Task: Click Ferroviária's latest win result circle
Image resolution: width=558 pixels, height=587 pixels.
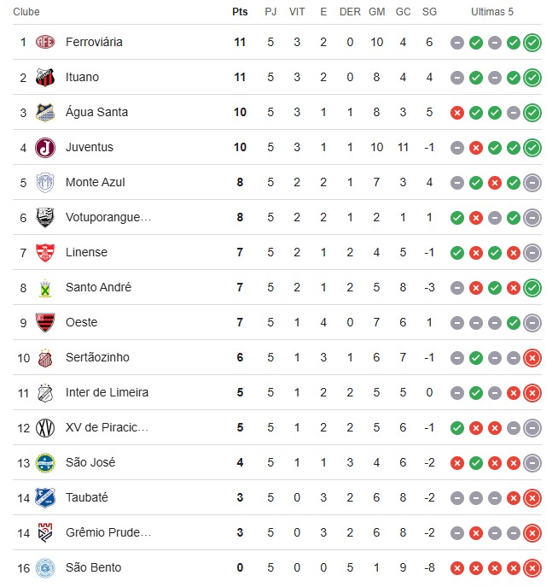Action: (532, 42)
